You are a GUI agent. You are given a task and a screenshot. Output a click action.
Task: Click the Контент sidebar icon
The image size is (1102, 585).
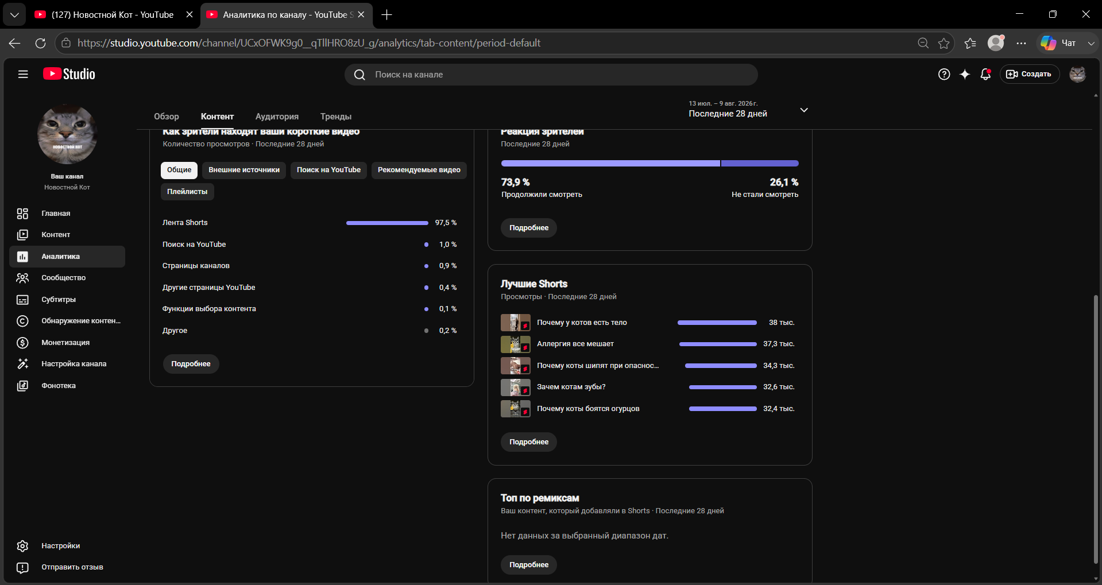pyautogui.click(x=22, y=235)
